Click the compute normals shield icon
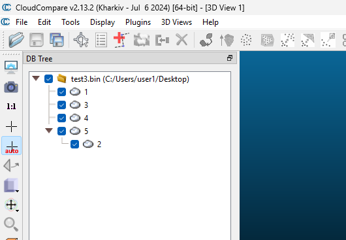 click(x=227, y=40)
